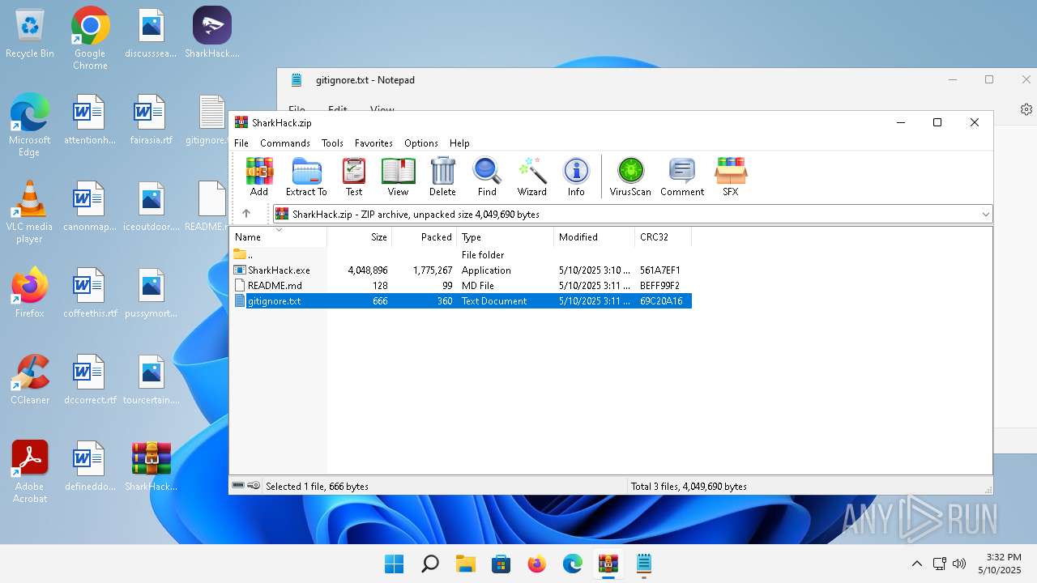Select coffeethis.rtf desktop file
The image size is (1037, 583).
coord(90,292)
